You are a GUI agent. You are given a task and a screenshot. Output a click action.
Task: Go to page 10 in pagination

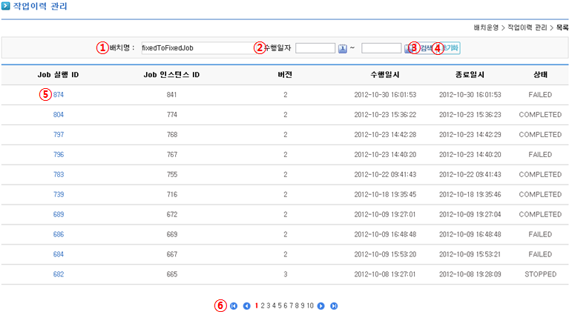(x=310, y=305)
